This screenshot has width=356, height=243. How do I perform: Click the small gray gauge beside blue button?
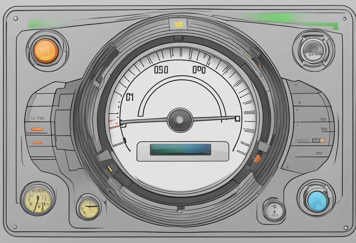coord(274,210)
